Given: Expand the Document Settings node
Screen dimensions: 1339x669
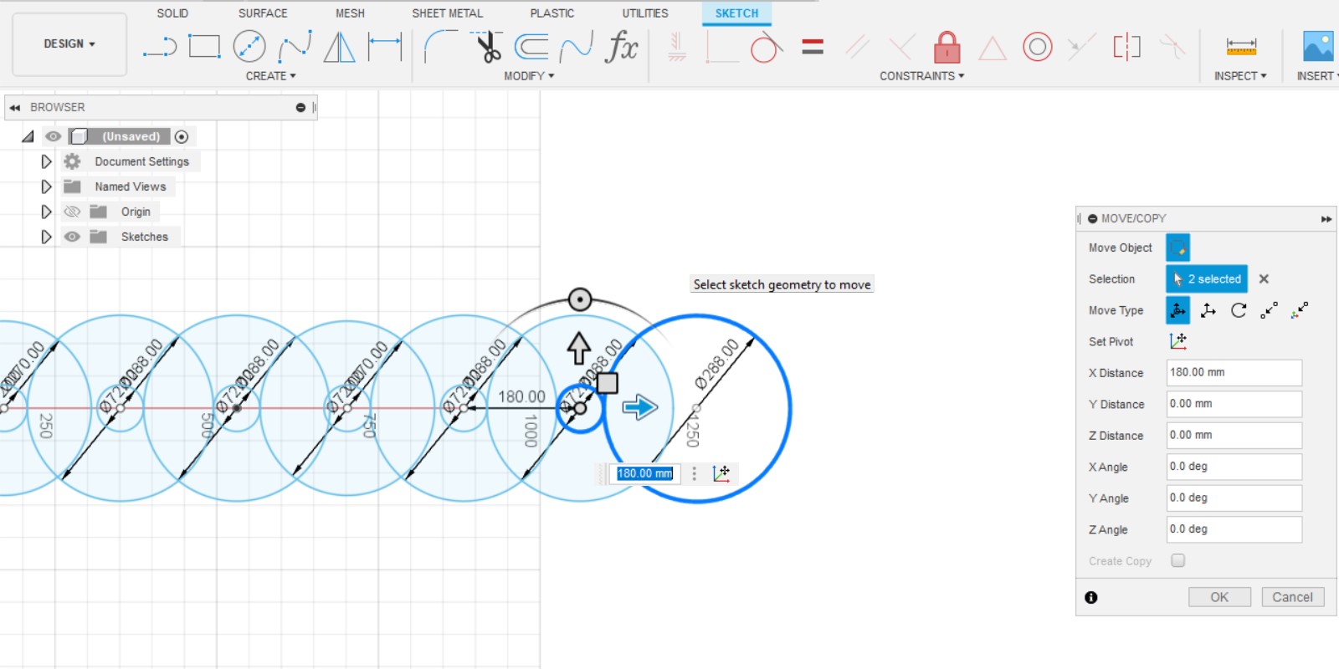Looking at the screenshot, I should click(46, 161).
